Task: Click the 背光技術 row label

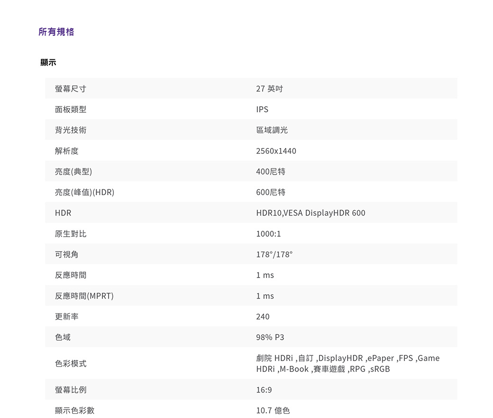Action: coord(70,130)
